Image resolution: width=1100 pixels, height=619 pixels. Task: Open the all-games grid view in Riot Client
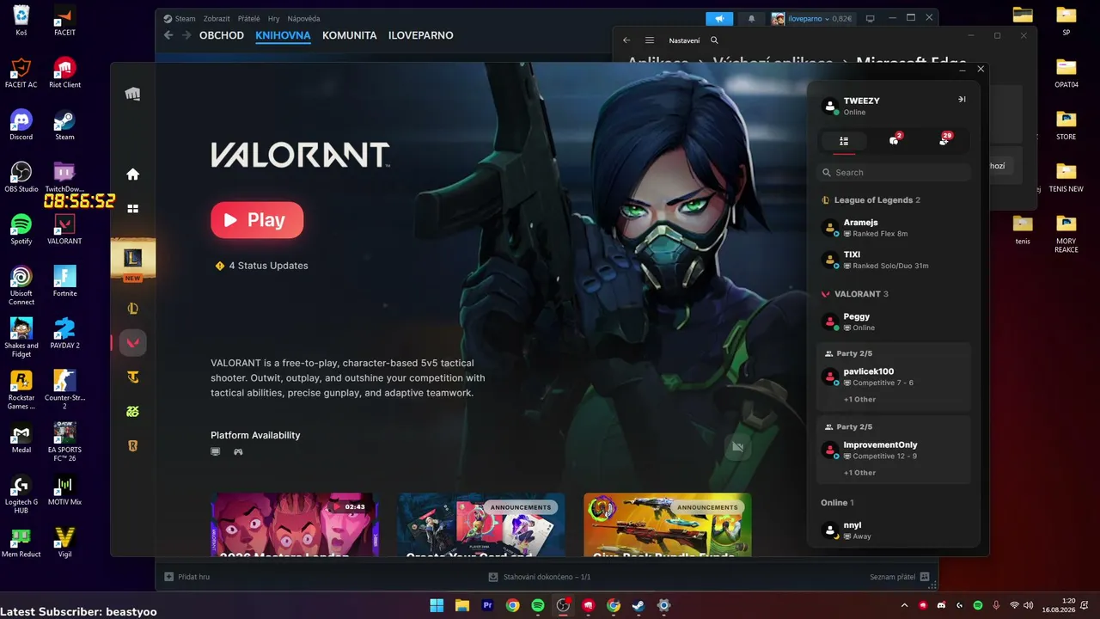(x=132, y=209)
